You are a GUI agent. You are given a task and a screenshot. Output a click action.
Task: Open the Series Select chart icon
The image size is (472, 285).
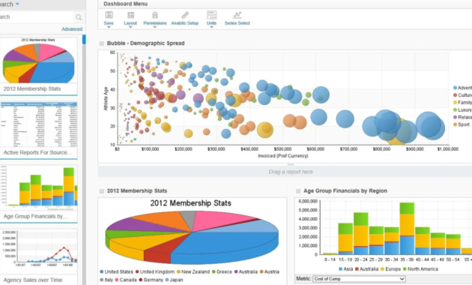point(237,15)
